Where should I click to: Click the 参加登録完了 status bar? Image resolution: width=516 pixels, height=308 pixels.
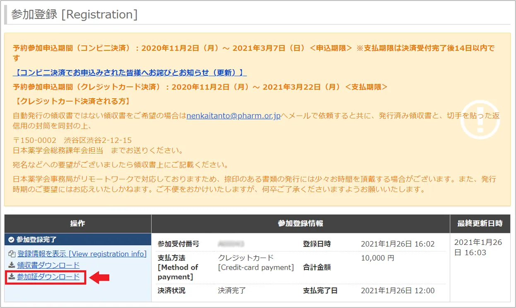(x=77, y=239)
